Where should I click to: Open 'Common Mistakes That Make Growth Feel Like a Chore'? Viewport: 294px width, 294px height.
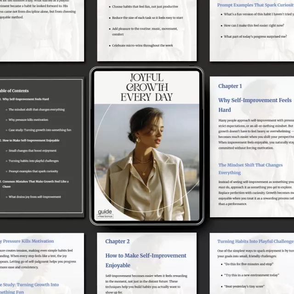point(37,184)
